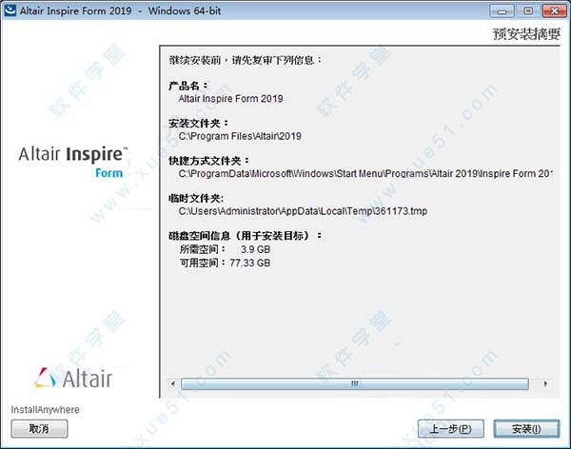This screenshot has height=449, width=571.
Task: Click the scrollbar left arrow
Action: (173, 383)
